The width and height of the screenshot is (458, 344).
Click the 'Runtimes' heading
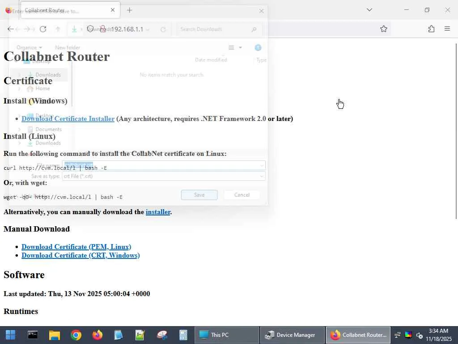pyautogui.click(x=21, y=311)
